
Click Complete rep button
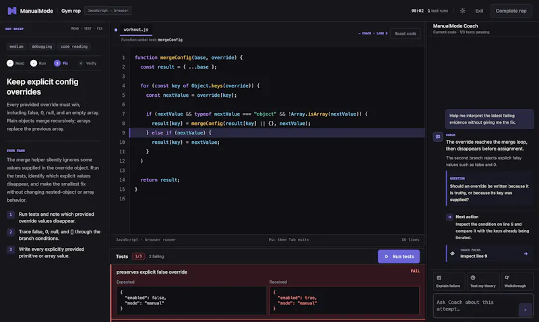pyautogui.click(x=511, y=11)
